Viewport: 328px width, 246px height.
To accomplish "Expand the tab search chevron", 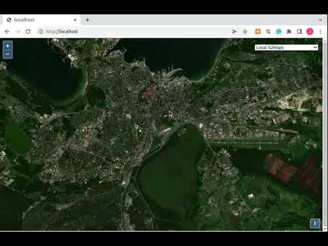I will pyautogui.click(x=320, y=20).
